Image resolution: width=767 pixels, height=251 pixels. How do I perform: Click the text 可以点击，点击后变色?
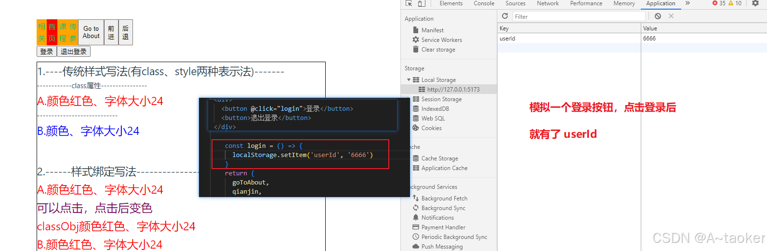(x=94, y=208)
